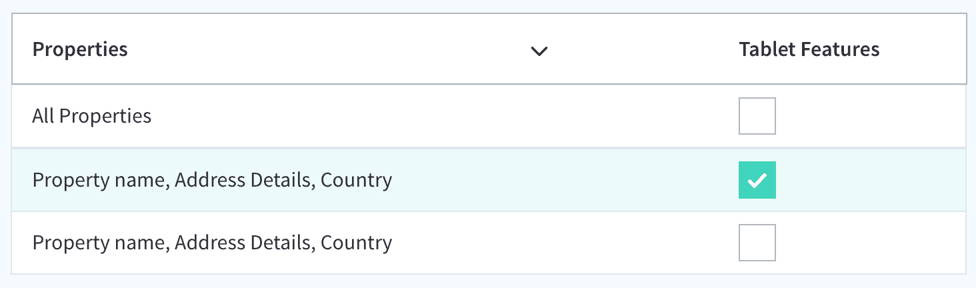Select the bottom unhighlighted Property name row text
This screenshot has height=288, width=976.
(212, 243)
